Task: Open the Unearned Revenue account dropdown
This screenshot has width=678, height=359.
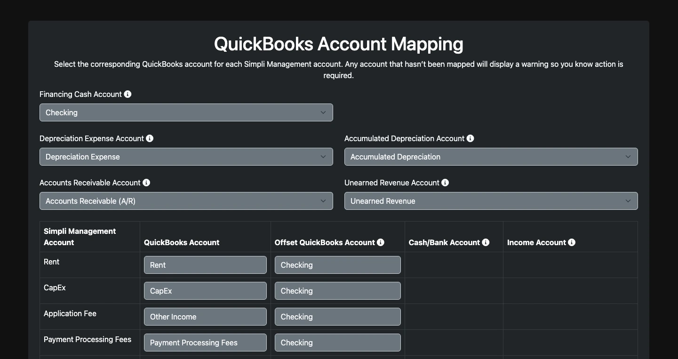Action: coord(491,201)
